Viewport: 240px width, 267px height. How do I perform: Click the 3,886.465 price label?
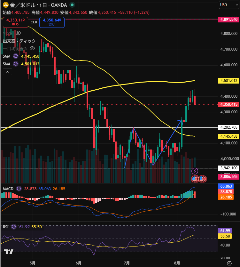tap(228, 177)
